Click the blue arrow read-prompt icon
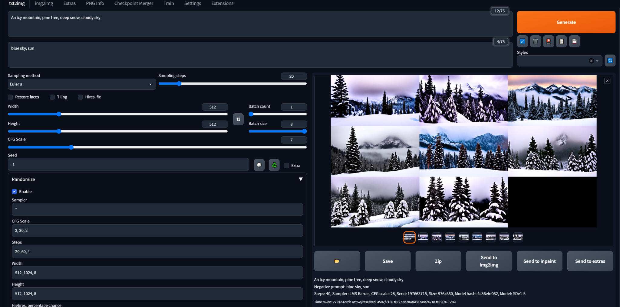620x307 pixels. [x=522, y=41]
